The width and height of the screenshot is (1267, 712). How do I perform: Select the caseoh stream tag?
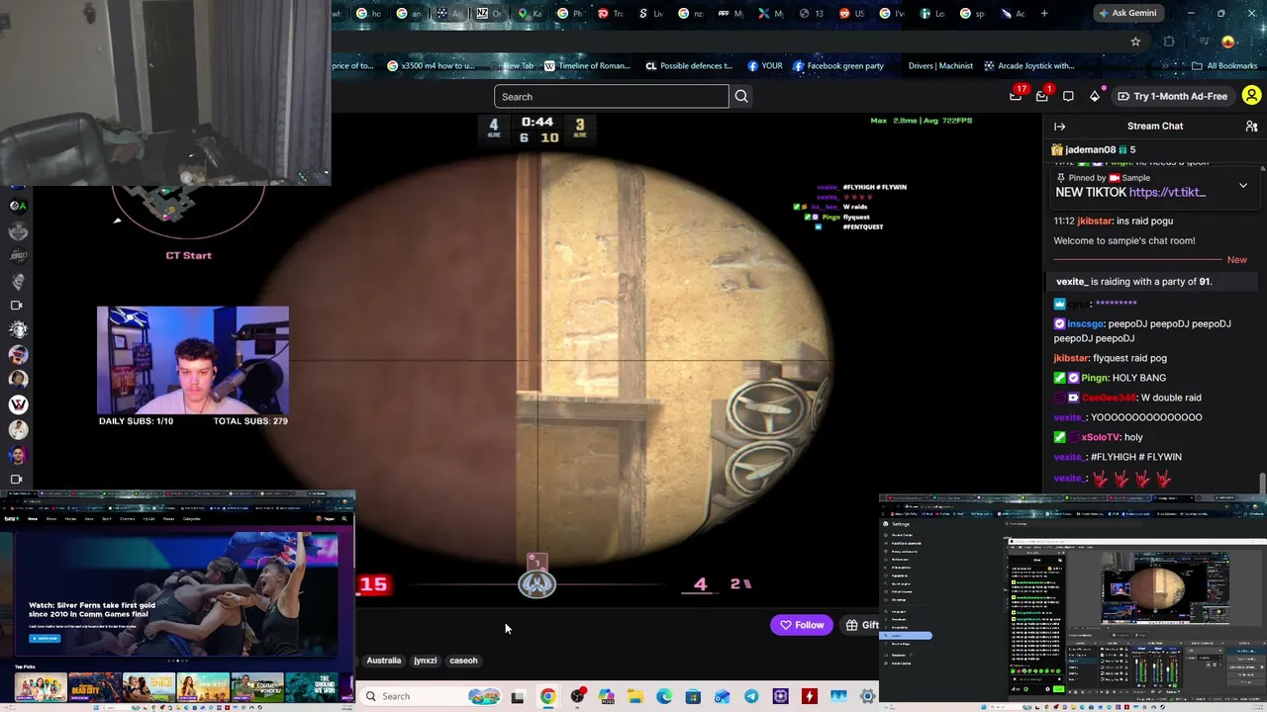click(463, 661)
